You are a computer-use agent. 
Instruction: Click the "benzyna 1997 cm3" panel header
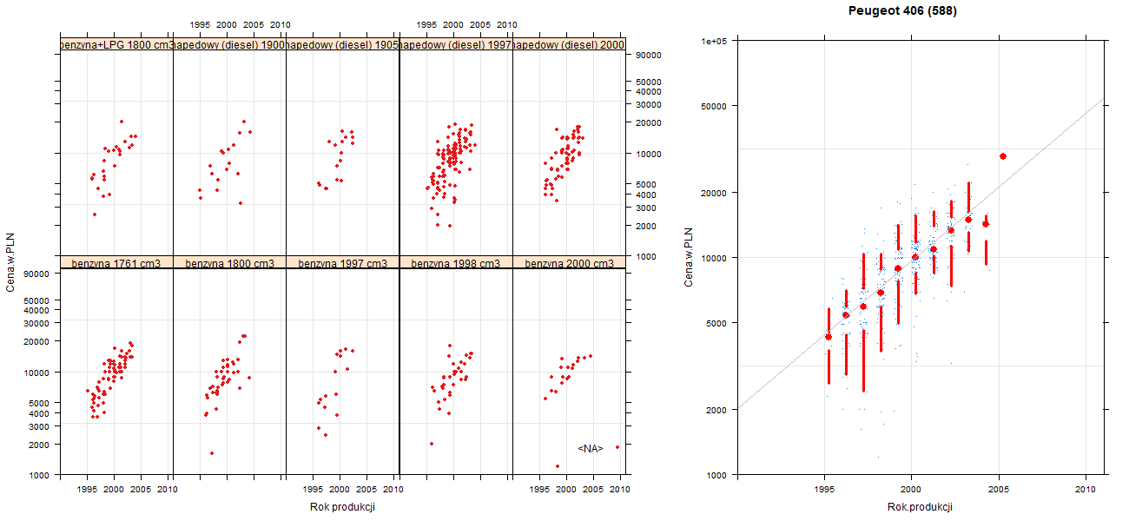click(x=343, y=262)
